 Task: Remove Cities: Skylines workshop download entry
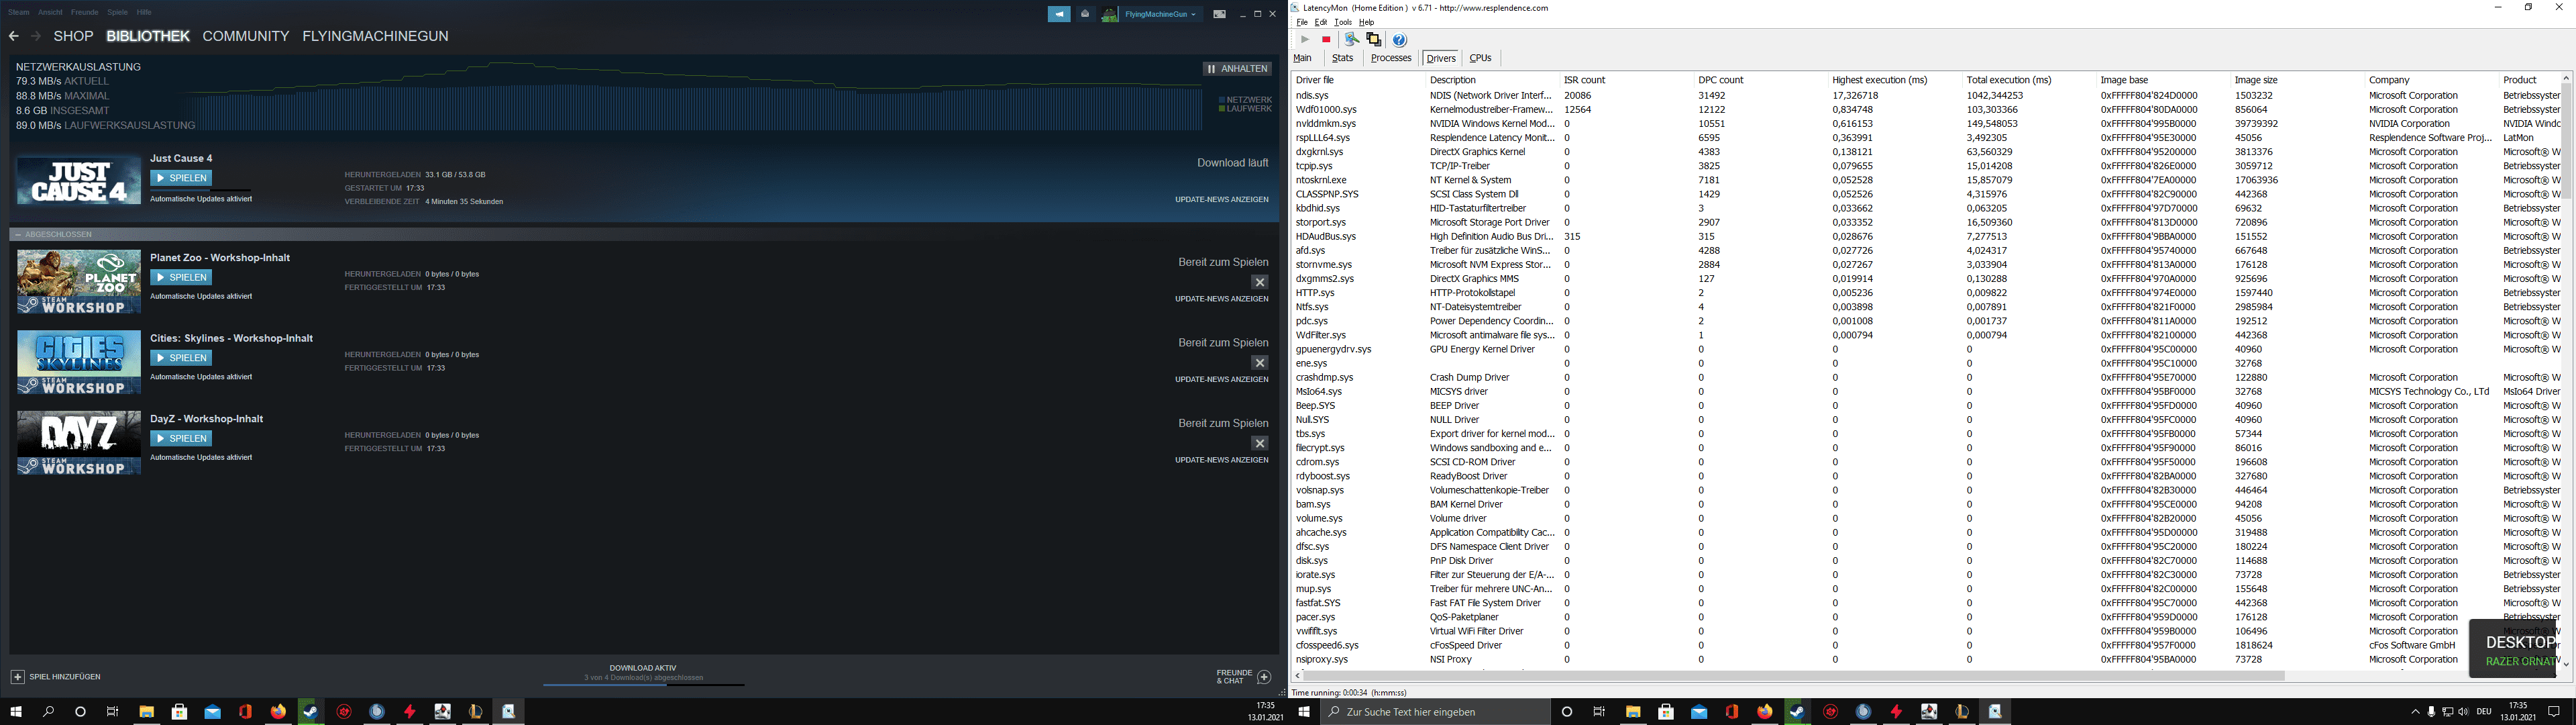tap(1260, 362)
